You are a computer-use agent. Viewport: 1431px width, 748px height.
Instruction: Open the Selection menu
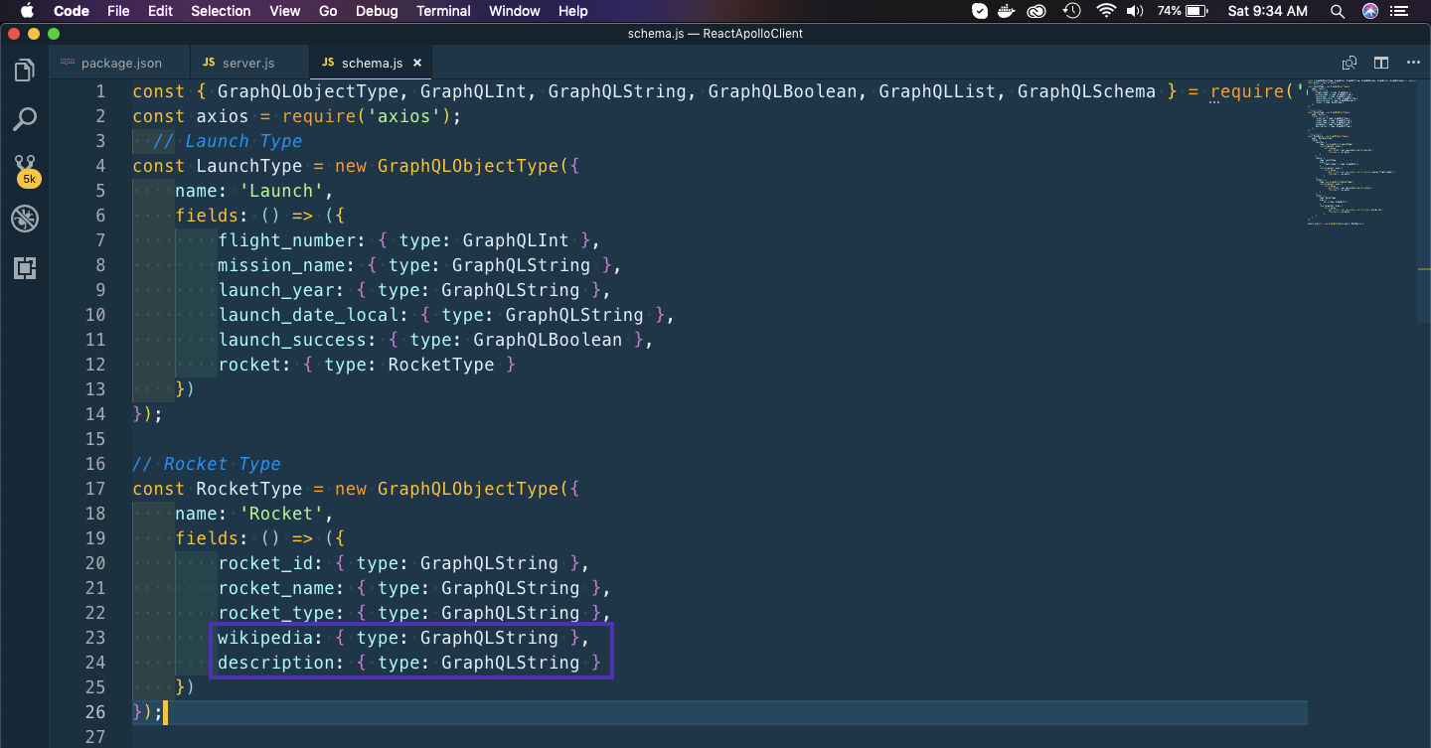click(x=221, y=11)
